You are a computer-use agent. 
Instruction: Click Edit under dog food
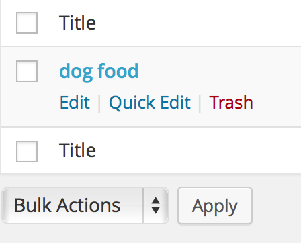pyautogui.click(x=75, y=103)
